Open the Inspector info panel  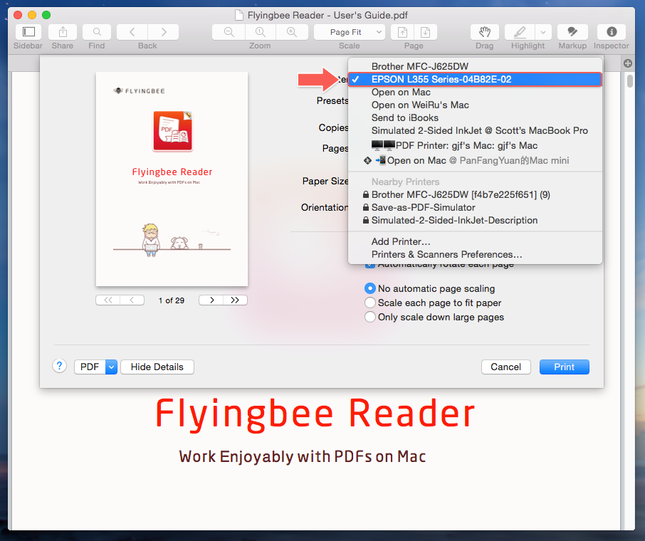[612, 32]
